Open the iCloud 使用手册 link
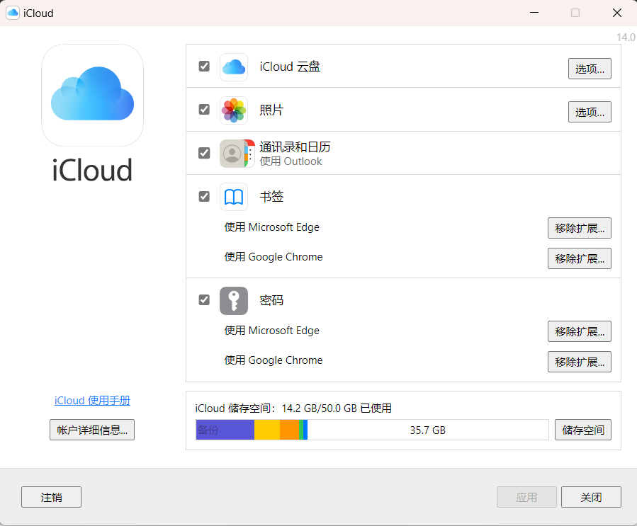637x526 pixels. (92, 401)
